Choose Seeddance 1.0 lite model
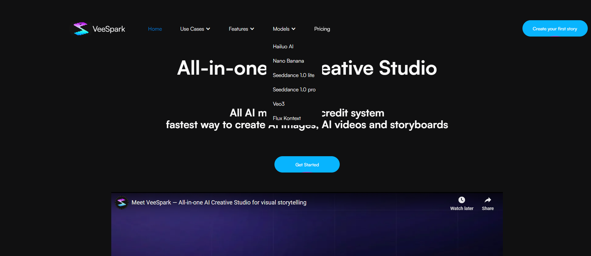The width and height of the screenshot is (591, 256). pyautogui.click(x=294, y=75)
